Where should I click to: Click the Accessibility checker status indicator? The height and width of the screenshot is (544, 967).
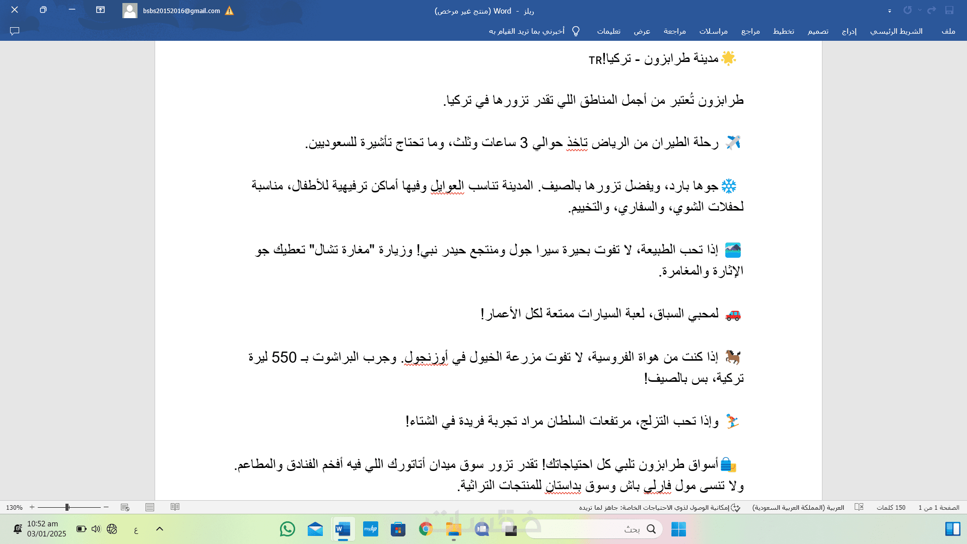click(659, 508)
